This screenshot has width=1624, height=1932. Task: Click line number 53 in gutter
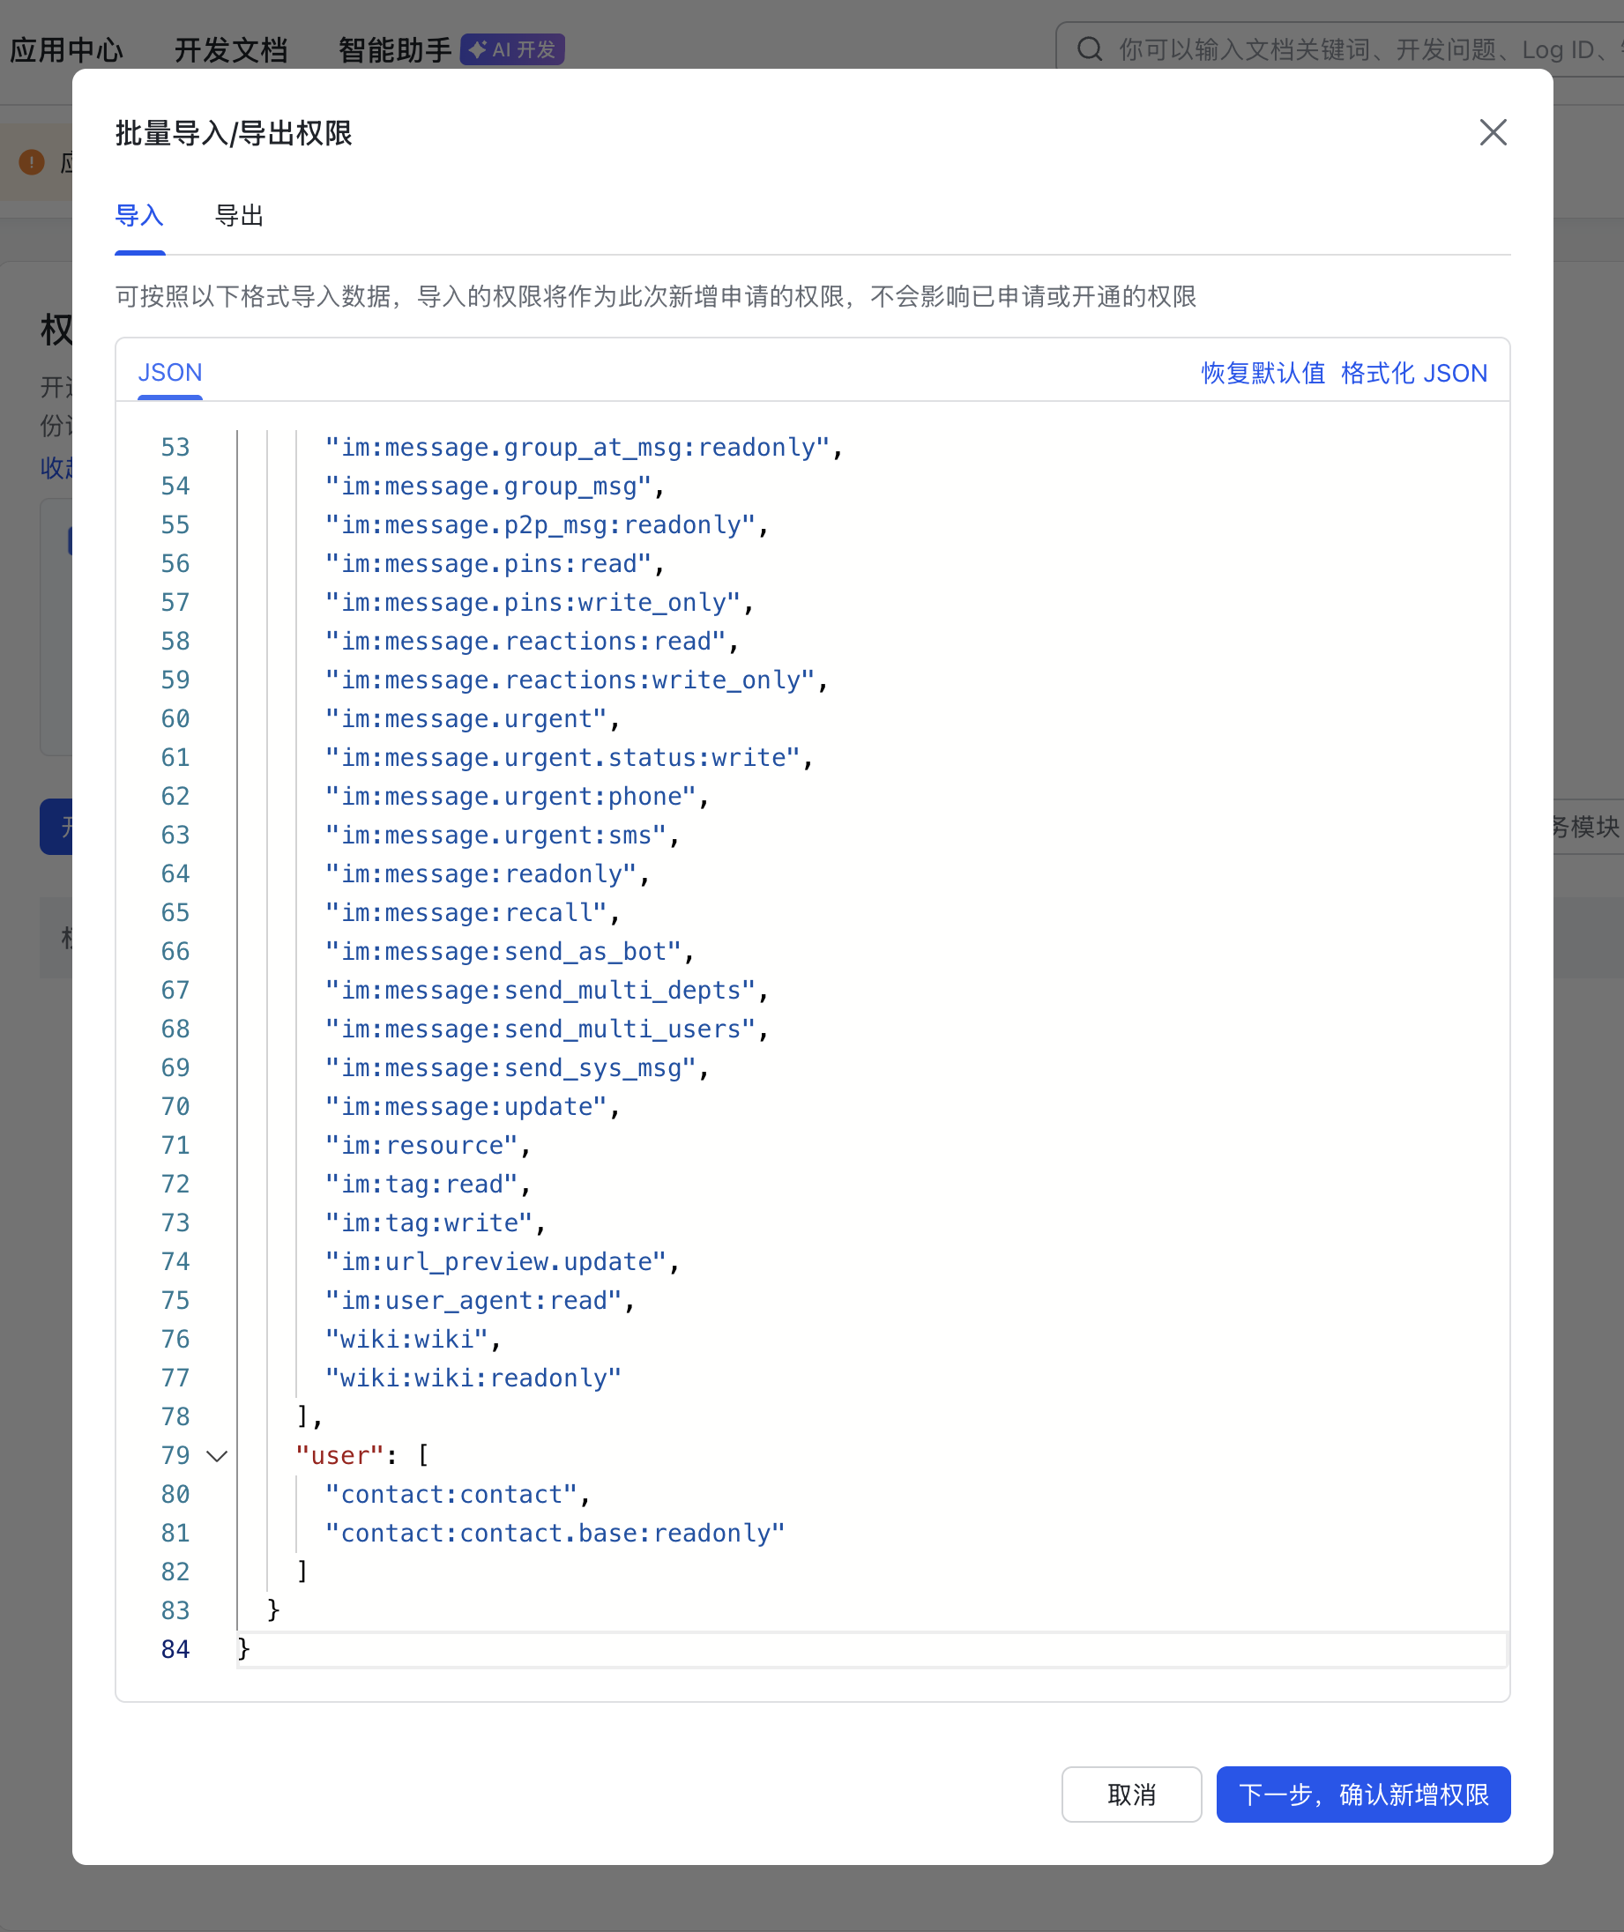pyautogui.click(x=175, y=448)
